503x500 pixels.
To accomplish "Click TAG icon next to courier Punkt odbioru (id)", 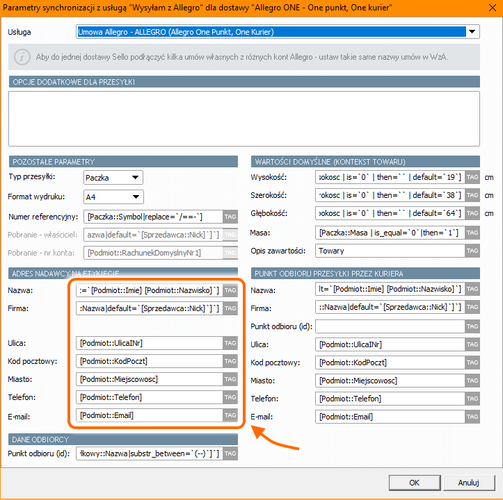I will point(472,326).
